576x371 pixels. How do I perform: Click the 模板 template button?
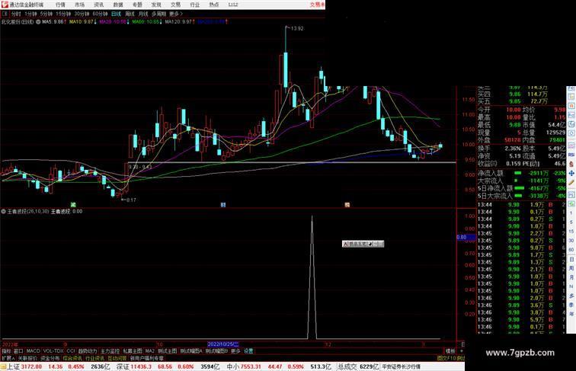(450, 351)
